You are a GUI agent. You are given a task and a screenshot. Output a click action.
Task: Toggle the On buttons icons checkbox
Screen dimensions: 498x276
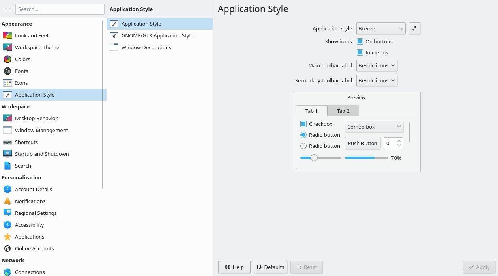tap(360, 41)
